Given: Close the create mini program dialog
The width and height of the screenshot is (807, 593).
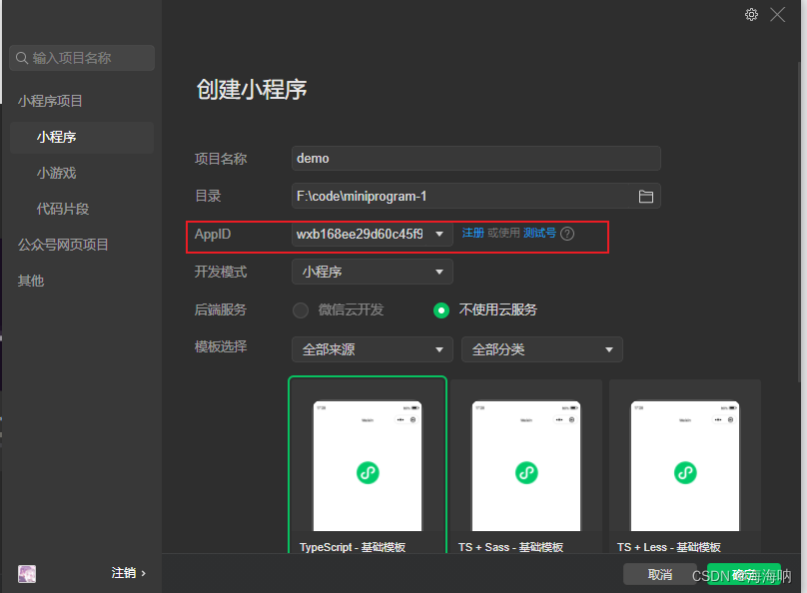Looking at the screenshot, I should point(777,14).
